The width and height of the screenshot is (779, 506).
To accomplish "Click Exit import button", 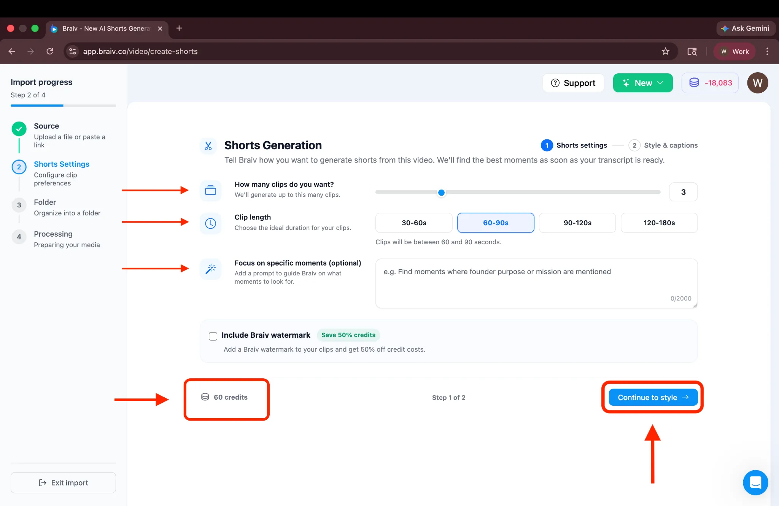I will click(x=63, y=482).
